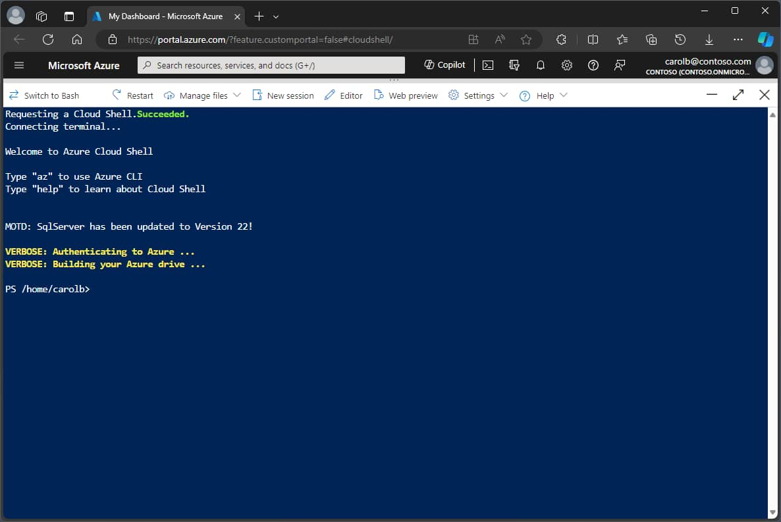Click Switch to Bash

(44, 95)
